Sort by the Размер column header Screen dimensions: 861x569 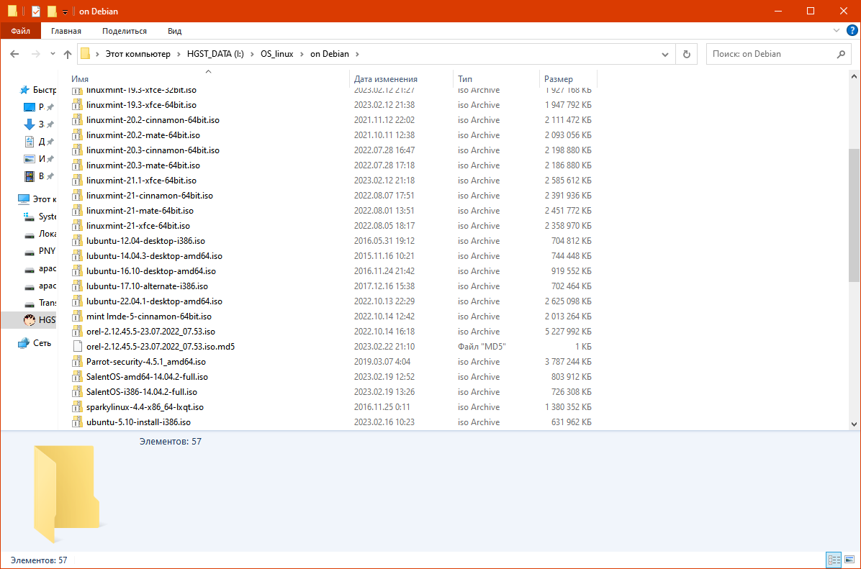click(559, 79)
